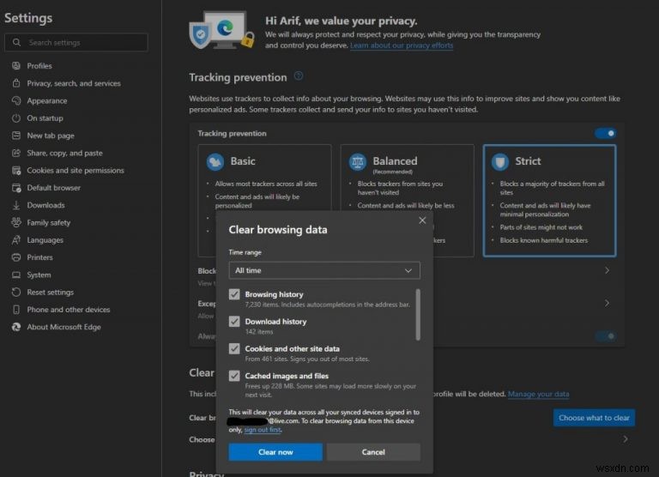Click the New tab page icon
The image size is (659, 477).
[16, 136]
